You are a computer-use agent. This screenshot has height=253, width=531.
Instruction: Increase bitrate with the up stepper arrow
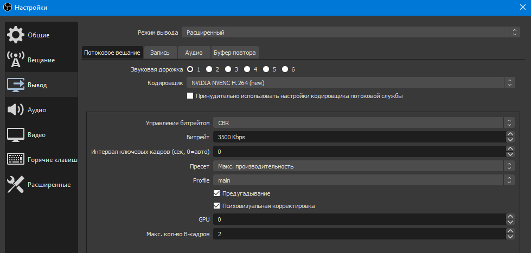(x=510, y=134)
